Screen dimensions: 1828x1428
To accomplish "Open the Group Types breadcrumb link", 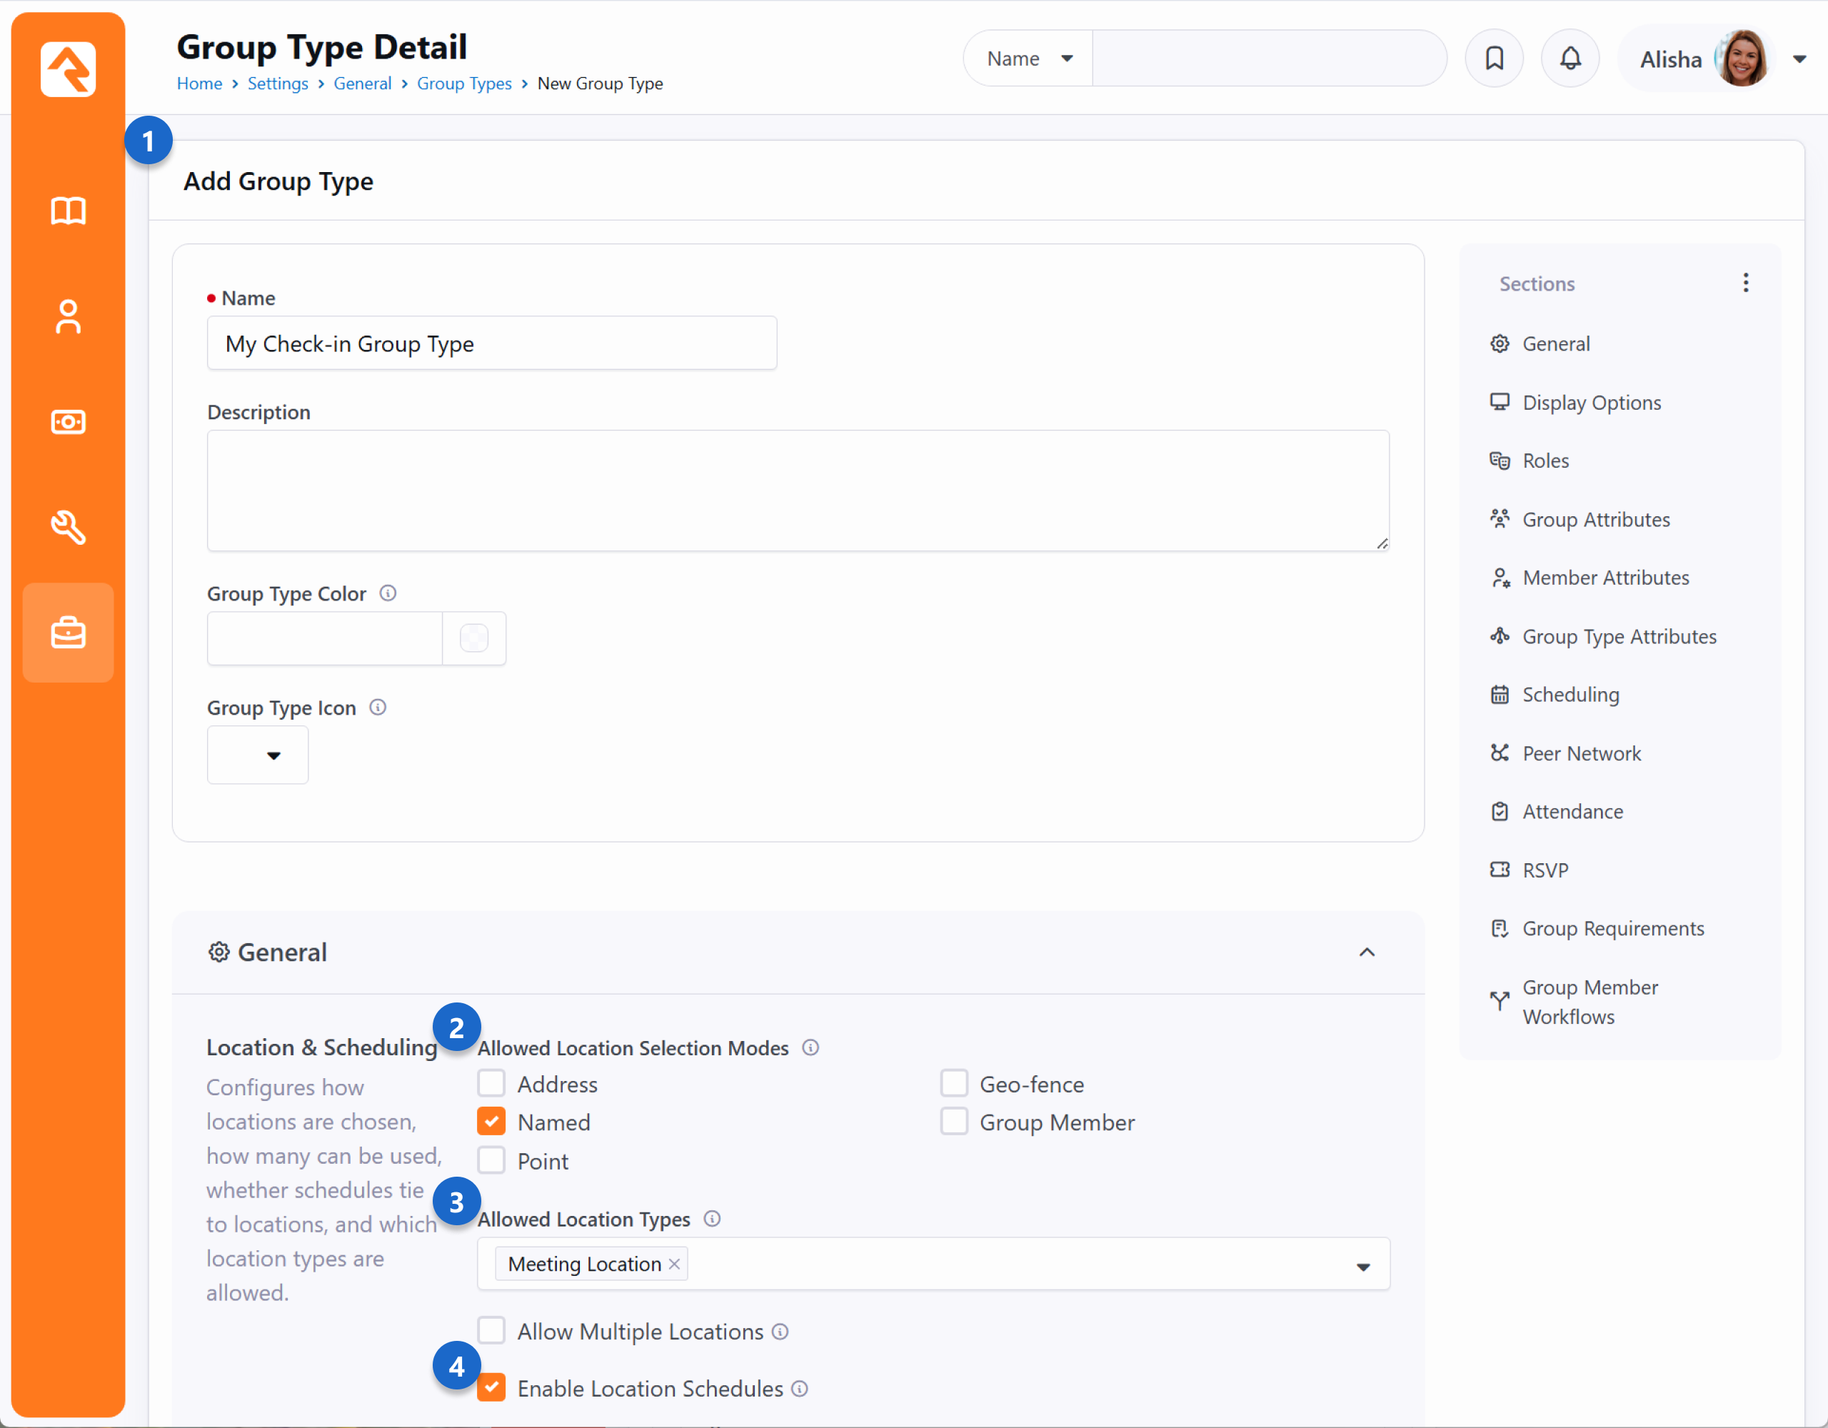I will click(463, 84).
